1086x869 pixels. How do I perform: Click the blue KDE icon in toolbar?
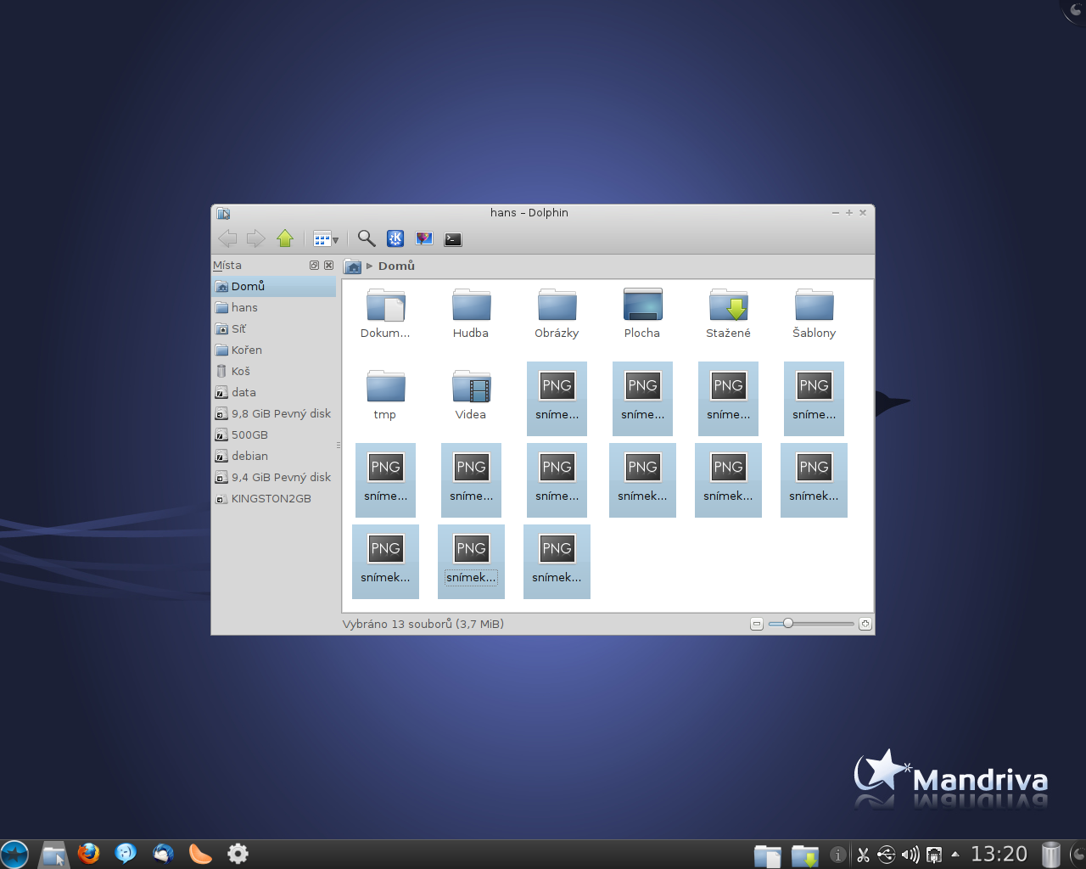pos(395,239)
